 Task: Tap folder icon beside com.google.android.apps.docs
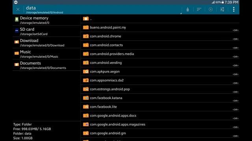86,115
